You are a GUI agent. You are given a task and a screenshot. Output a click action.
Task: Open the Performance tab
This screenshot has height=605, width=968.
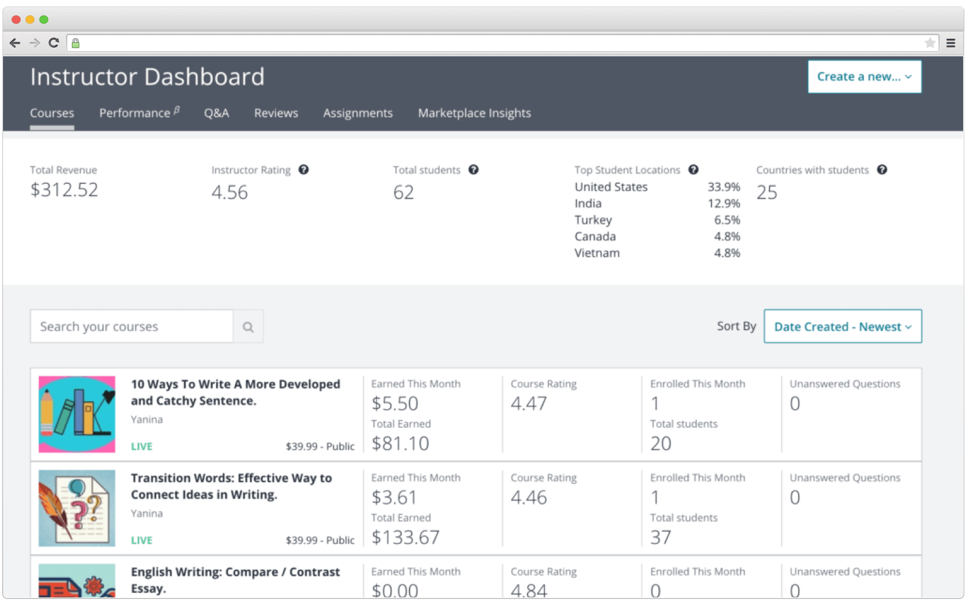(x=139, y=113)
